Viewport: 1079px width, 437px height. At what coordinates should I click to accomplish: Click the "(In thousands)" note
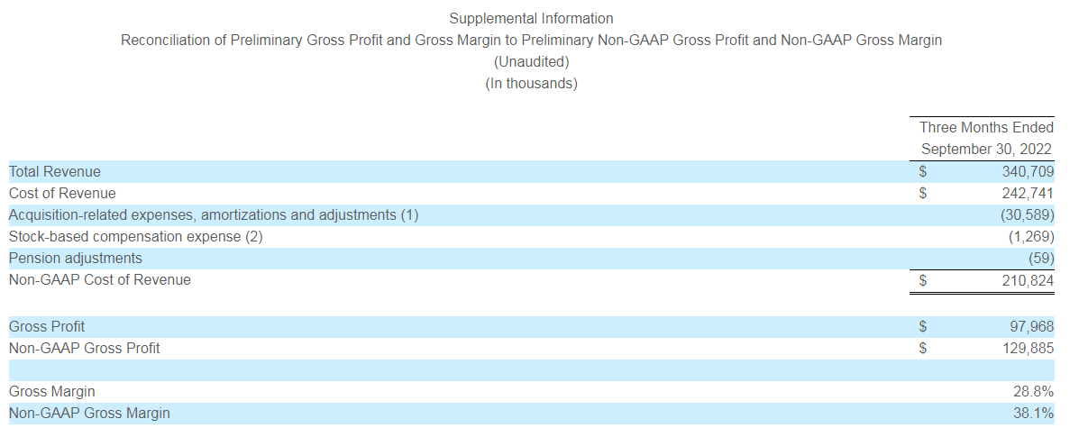(x=531, y=84)
